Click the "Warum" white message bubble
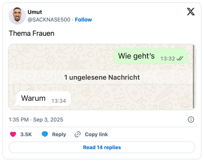This screenshot has width=204, height=162. 43,99
